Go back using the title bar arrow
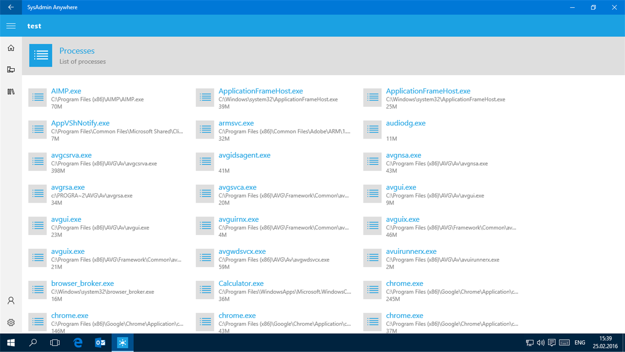 pos(11,7)
